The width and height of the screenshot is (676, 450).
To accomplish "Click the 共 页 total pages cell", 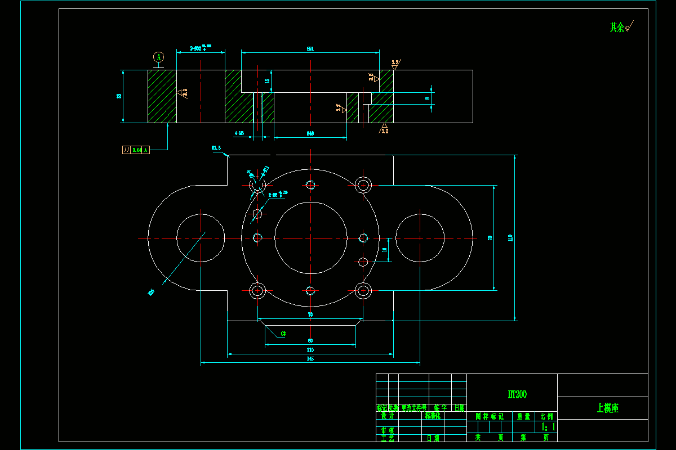I will point(488,436).
